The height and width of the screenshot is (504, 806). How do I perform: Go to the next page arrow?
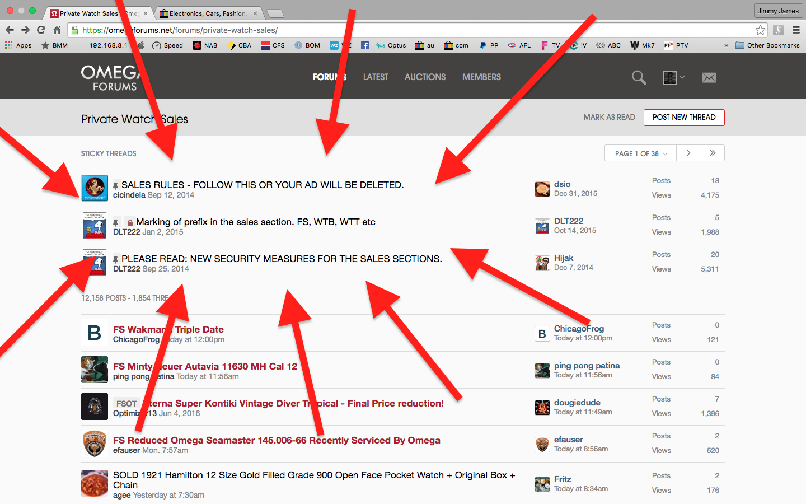click(688, 153)
